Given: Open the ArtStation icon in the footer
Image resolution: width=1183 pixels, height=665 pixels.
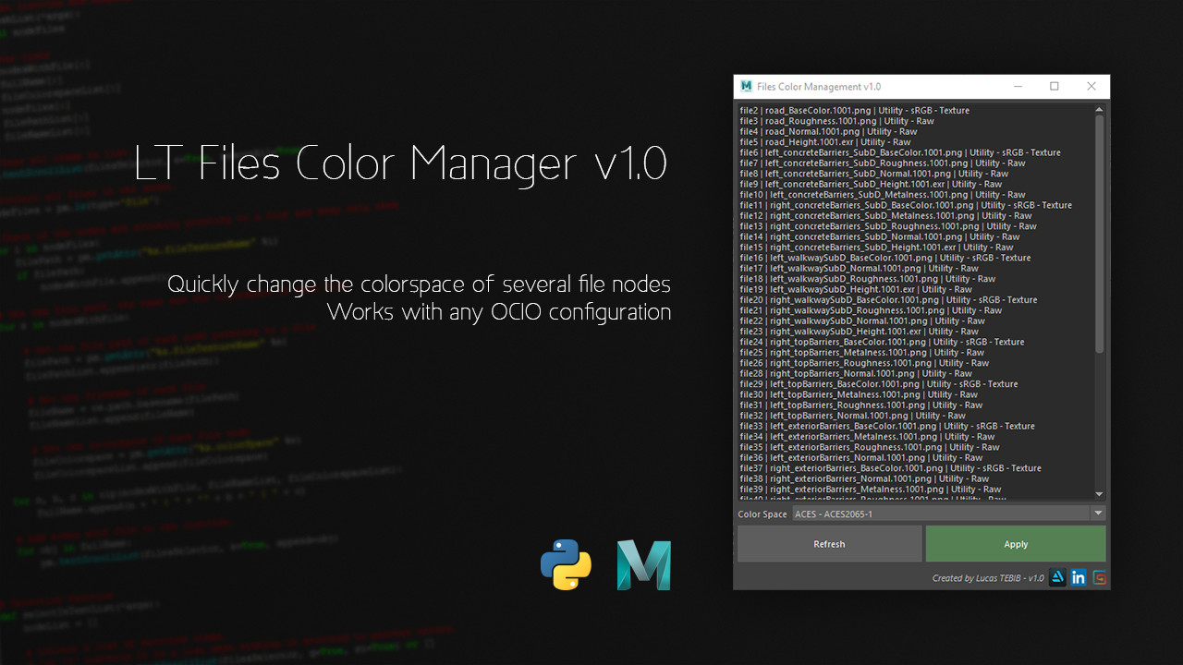Looking at the screenshot, I should click(x=1057, y=576).
